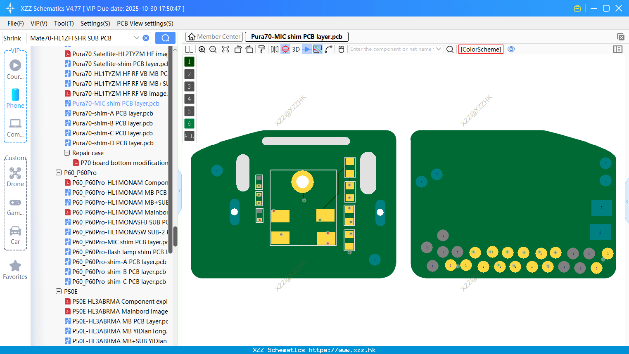Click the window list icon at top right
Viewport: 629px width, 354px height.
pos(620,37)
